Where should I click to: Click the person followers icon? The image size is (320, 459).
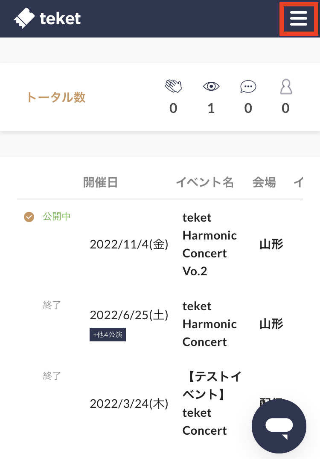(286, 87)
